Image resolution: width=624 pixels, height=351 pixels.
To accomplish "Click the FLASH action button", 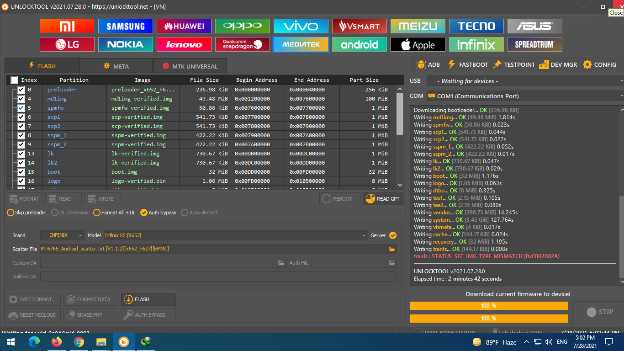I will 148,299.
